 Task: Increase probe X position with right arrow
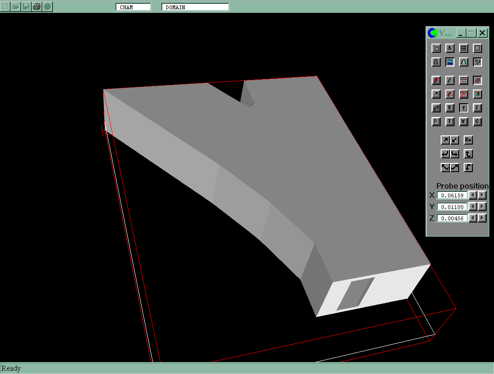tap(482, 195)
